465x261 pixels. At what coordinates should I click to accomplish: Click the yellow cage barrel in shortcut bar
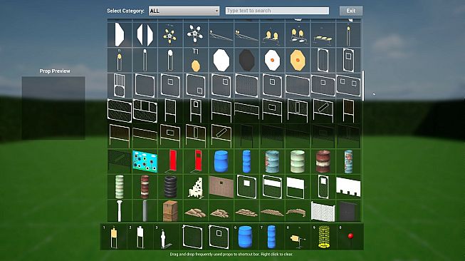(x=324, y=237)
